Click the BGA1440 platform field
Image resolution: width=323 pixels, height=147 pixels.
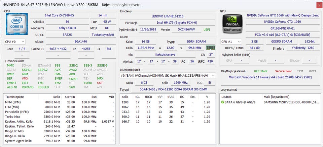[80, 42]
